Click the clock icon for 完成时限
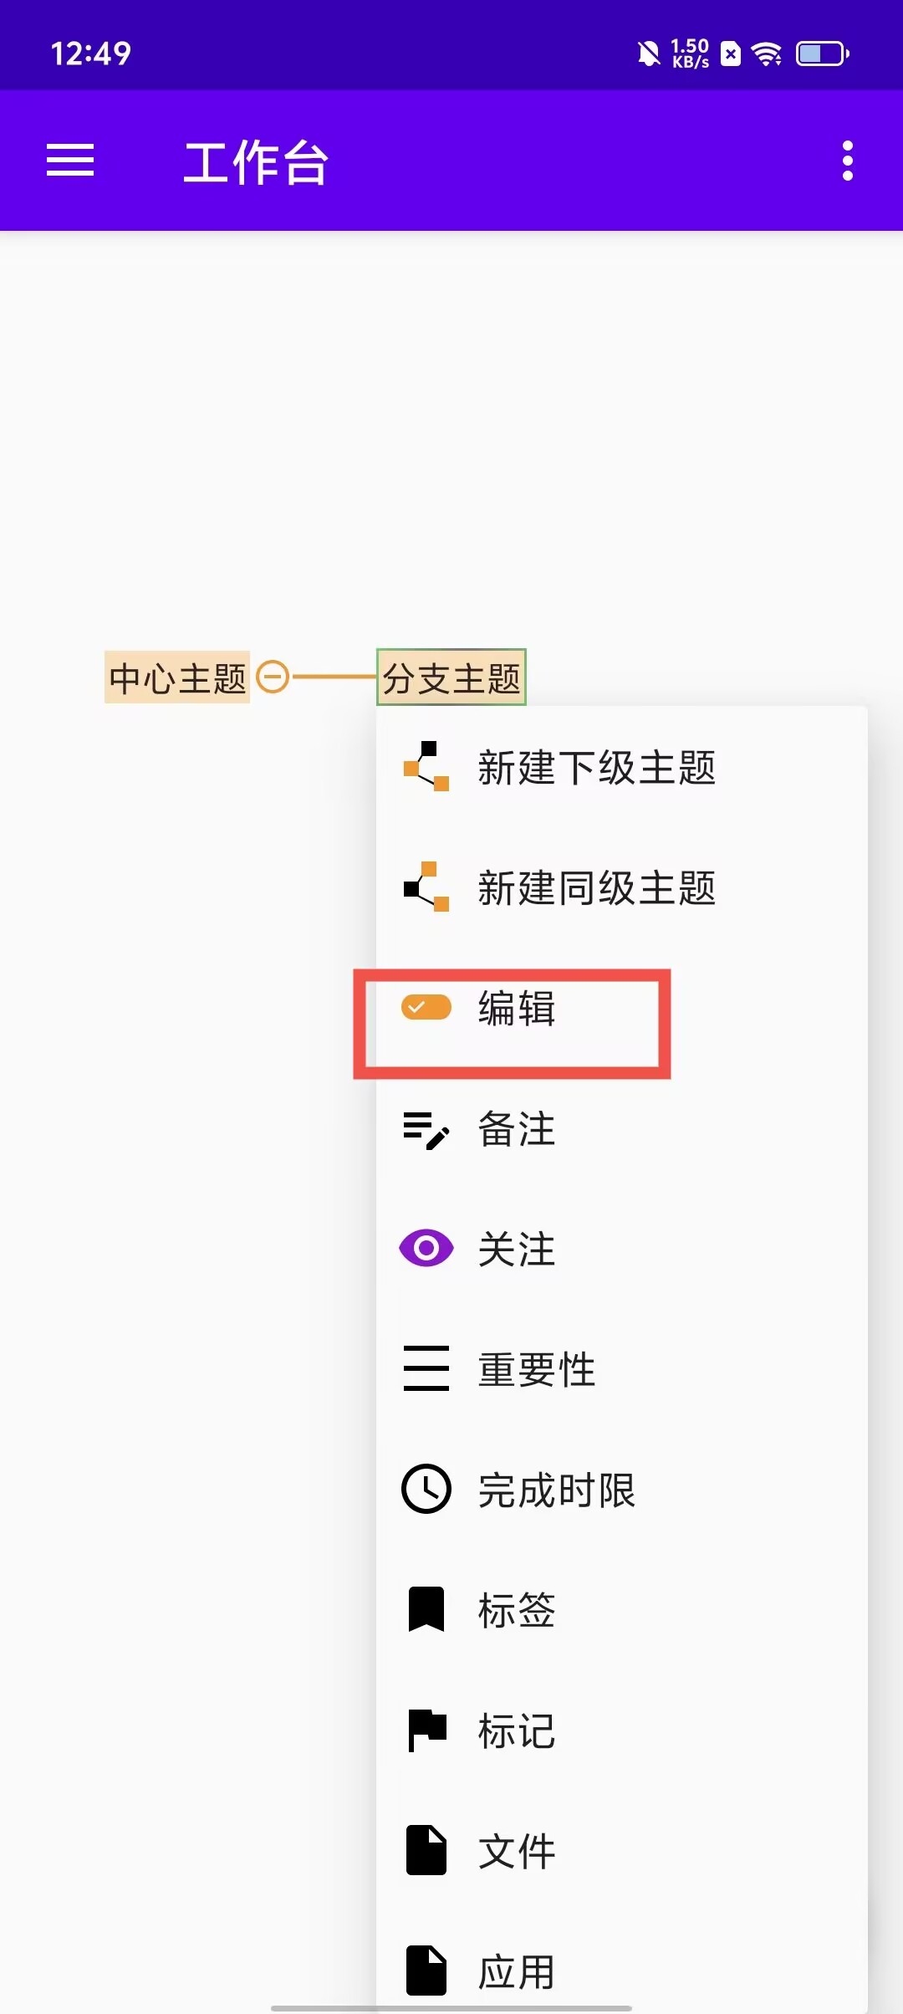 coord(426,1489)
